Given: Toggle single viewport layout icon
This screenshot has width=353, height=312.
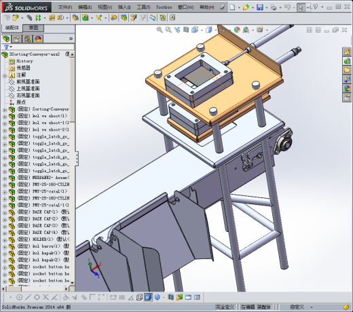Looking at the screenshot, I should (x=188, y=297).
